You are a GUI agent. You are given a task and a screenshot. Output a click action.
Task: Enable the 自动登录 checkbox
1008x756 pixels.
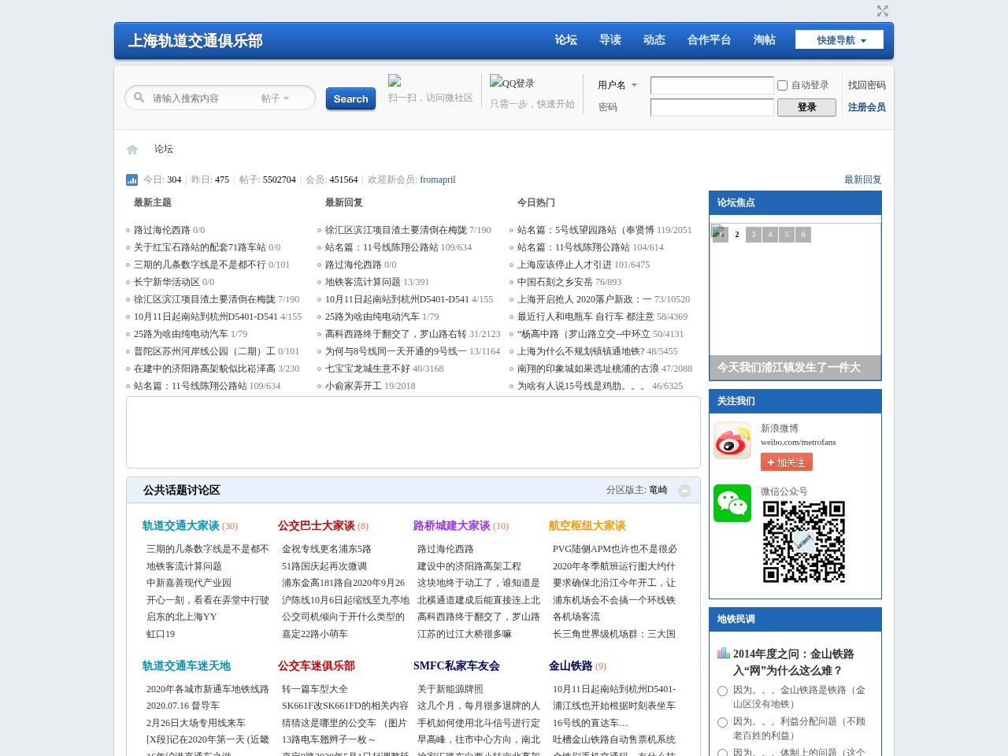[x=781, y=85]
